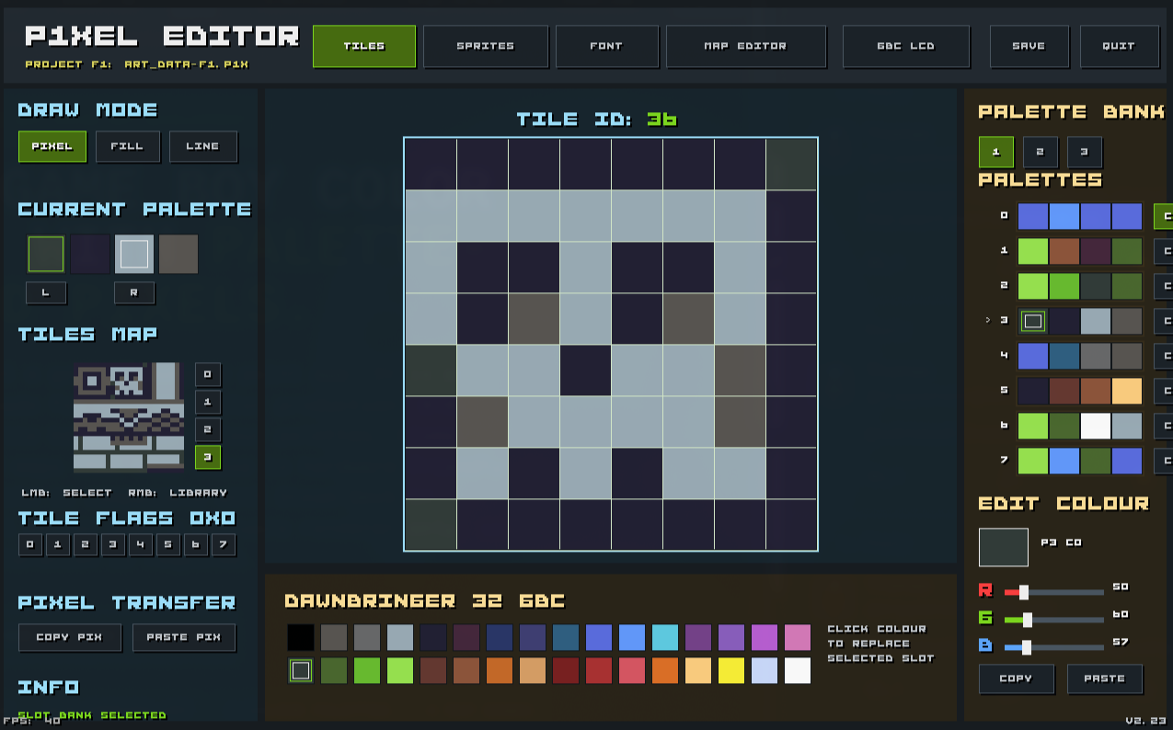Toggle tile flag 7

224,545
